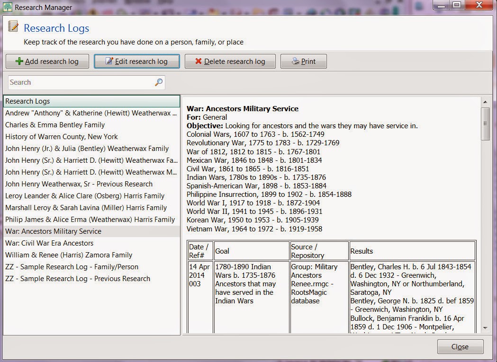Viewport: 497px width, 362px height.
Task: Open ZZ - Sample Research Log - Family/Person
Action: pyautogui.click(x=91, y=267)
